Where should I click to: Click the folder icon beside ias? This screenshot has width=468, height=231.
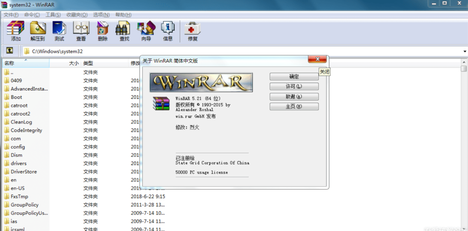click(x=6, y=221)
